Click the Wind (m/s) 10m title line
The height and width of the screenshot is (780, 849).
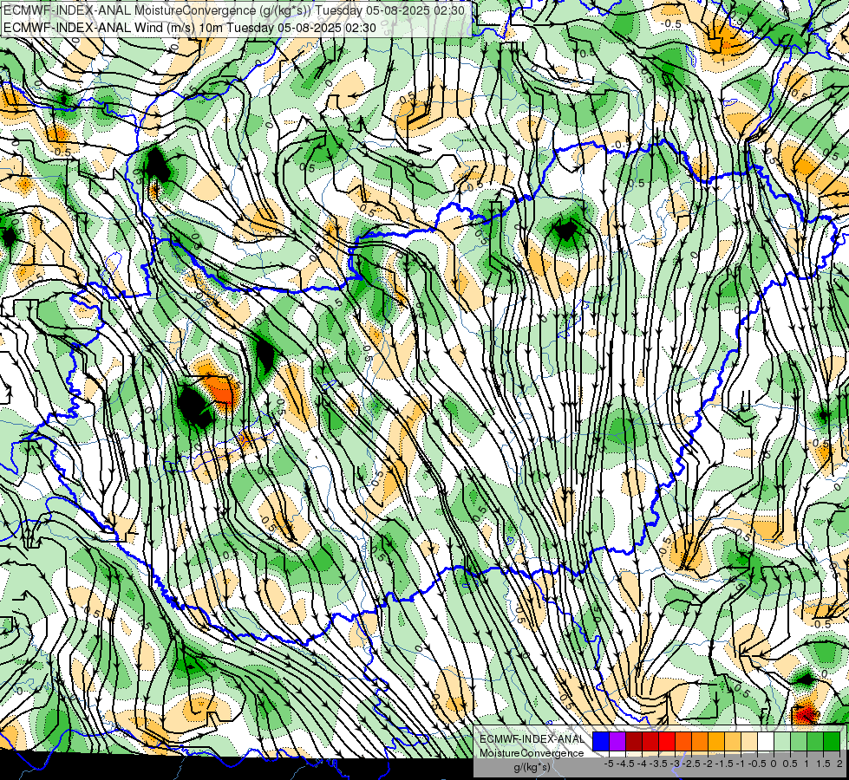[x=190, y=27]
